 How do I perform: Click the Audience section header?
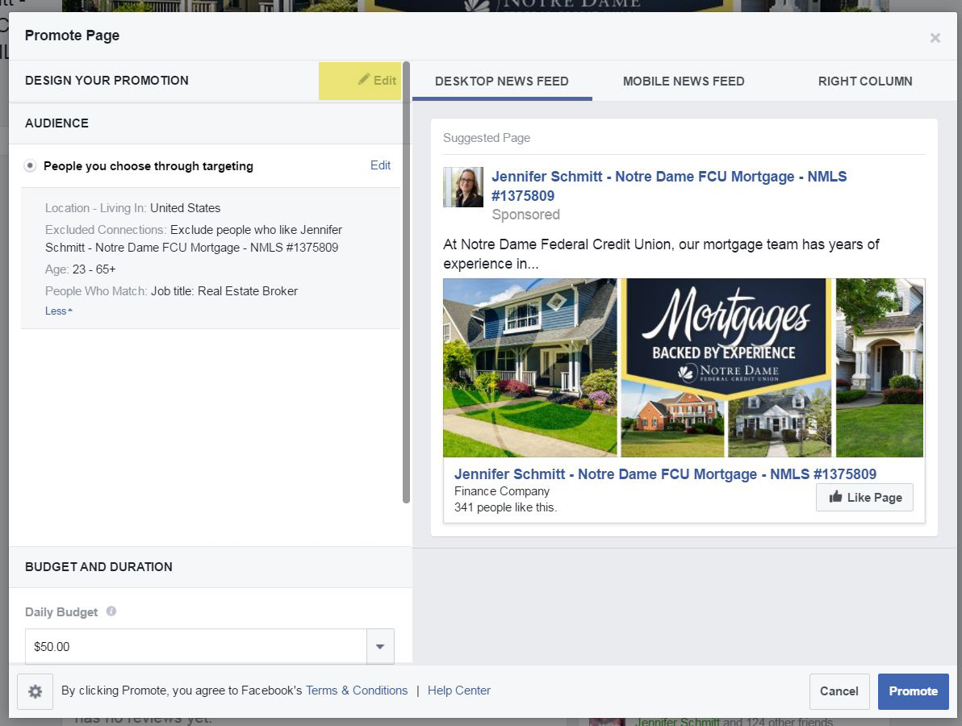tap(56, 123)
